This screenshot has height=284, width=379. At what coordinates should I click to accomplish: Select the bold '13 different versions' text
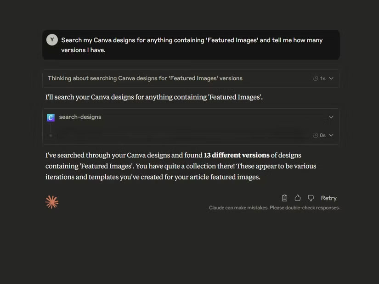coord(236,155)
